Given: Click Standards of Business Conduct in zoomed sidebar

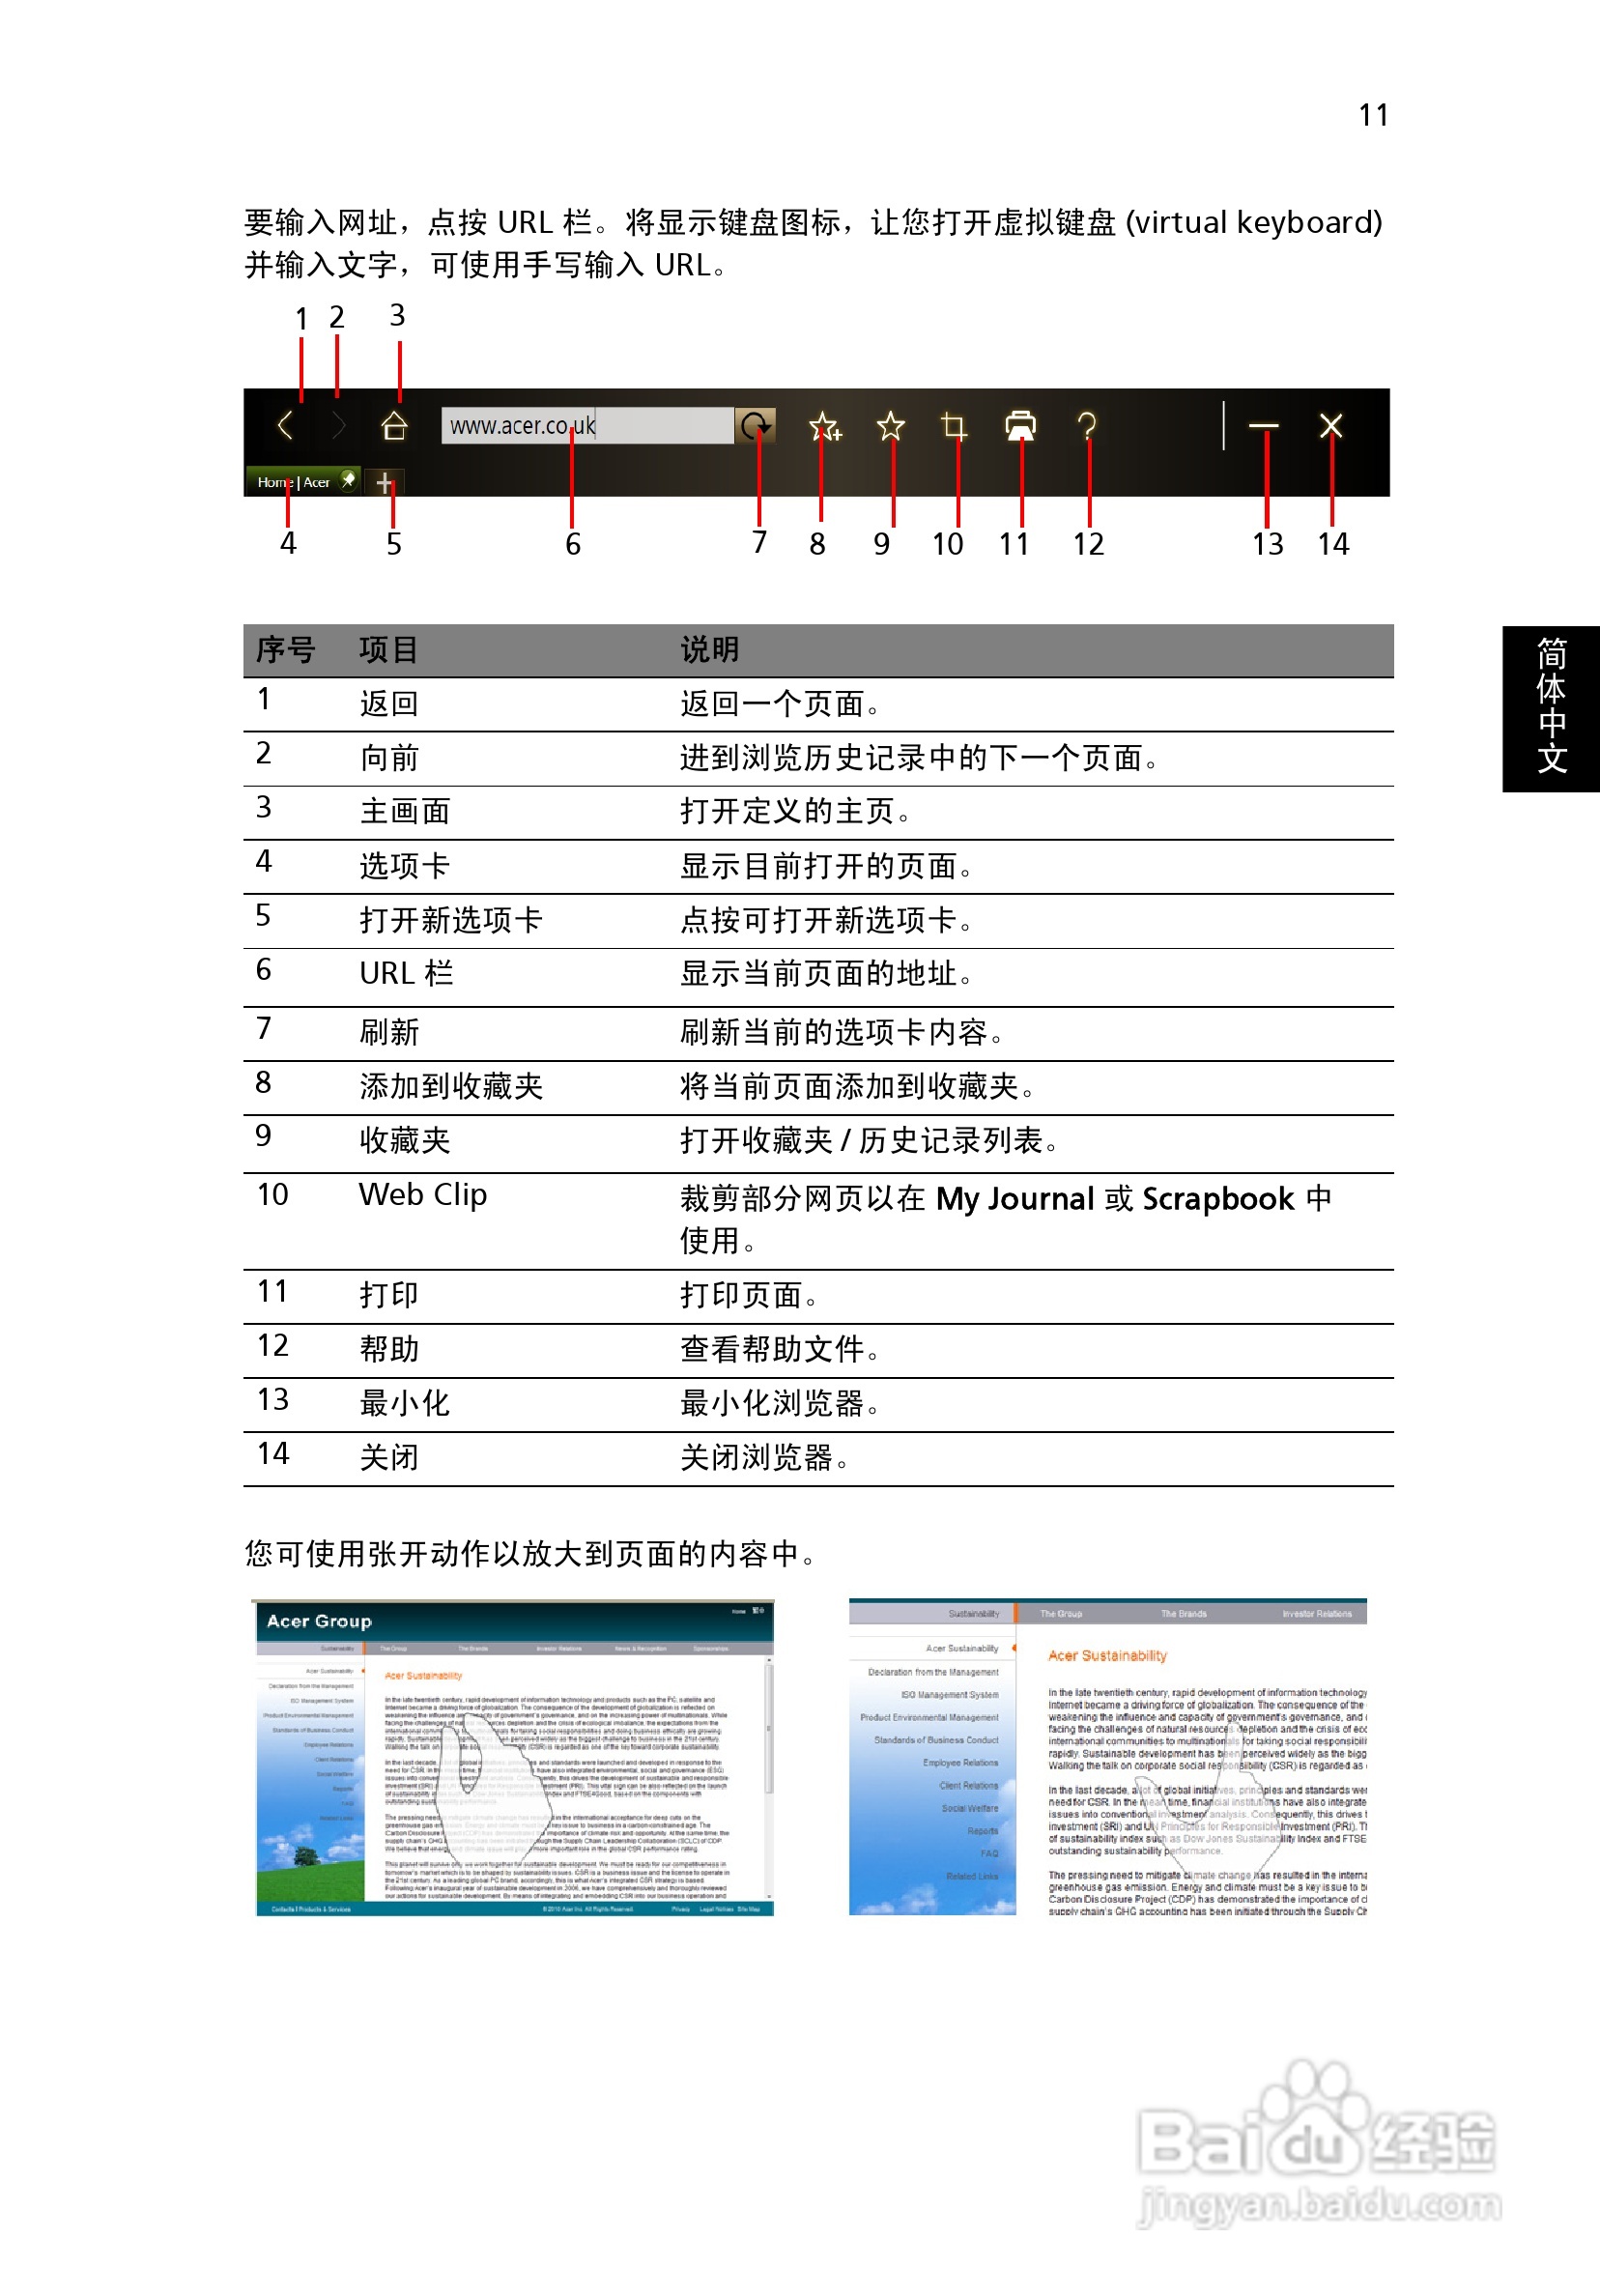Looking at the screenshot, I should click(x=936, y=1741).
